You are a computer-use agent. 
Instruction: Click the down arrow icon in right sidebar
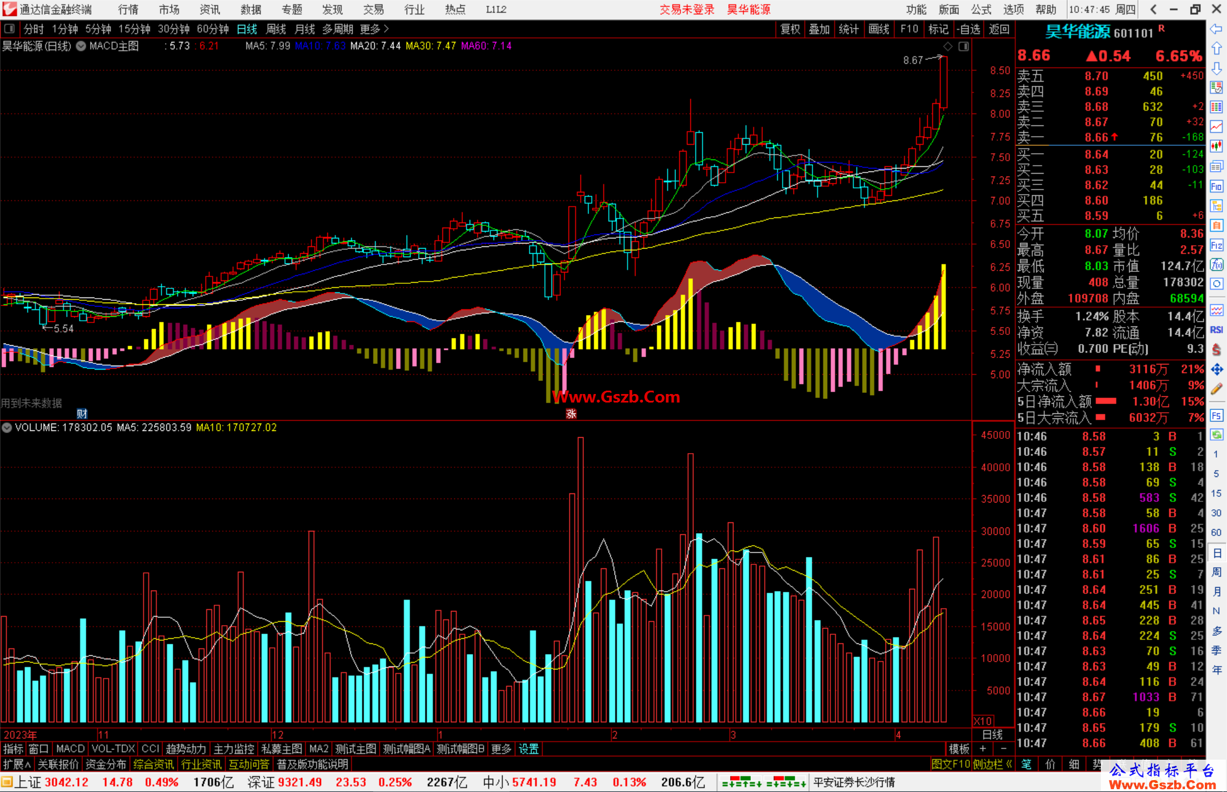pos(1216,68)
